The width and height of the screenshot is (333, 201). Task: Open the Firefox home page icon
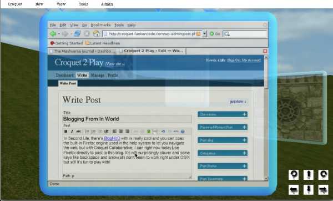pos(96,33)
